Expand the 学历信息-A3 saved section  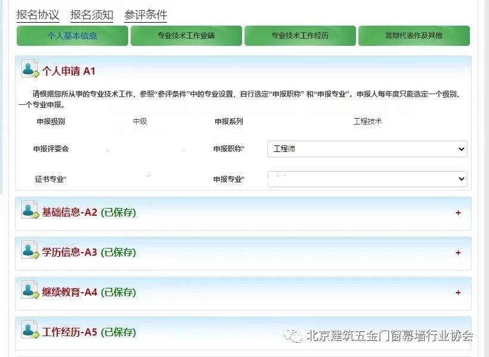[458, 253]
